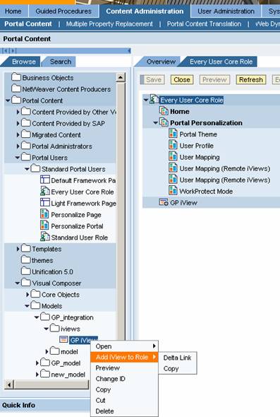Click the Portal Users folder icon
The image size is (280, 417).
26,157
